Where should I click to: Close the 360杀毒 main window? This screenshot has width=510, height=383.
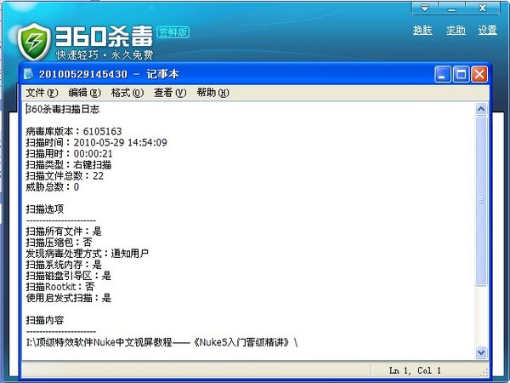[x=483, y=9]
